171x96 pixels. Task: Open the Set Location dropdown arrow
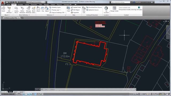109,12
